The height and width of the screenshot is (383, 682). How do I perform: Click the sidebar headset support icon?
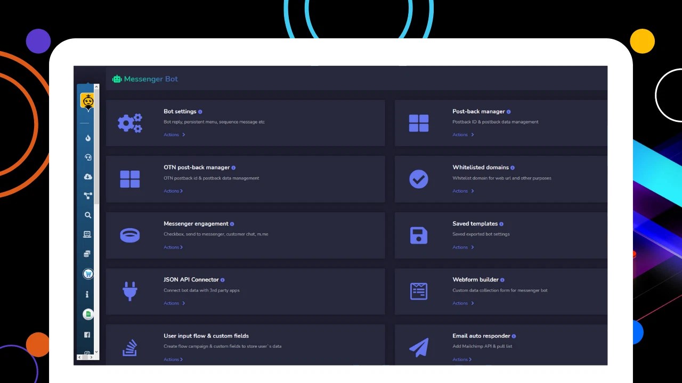point(87,157)
